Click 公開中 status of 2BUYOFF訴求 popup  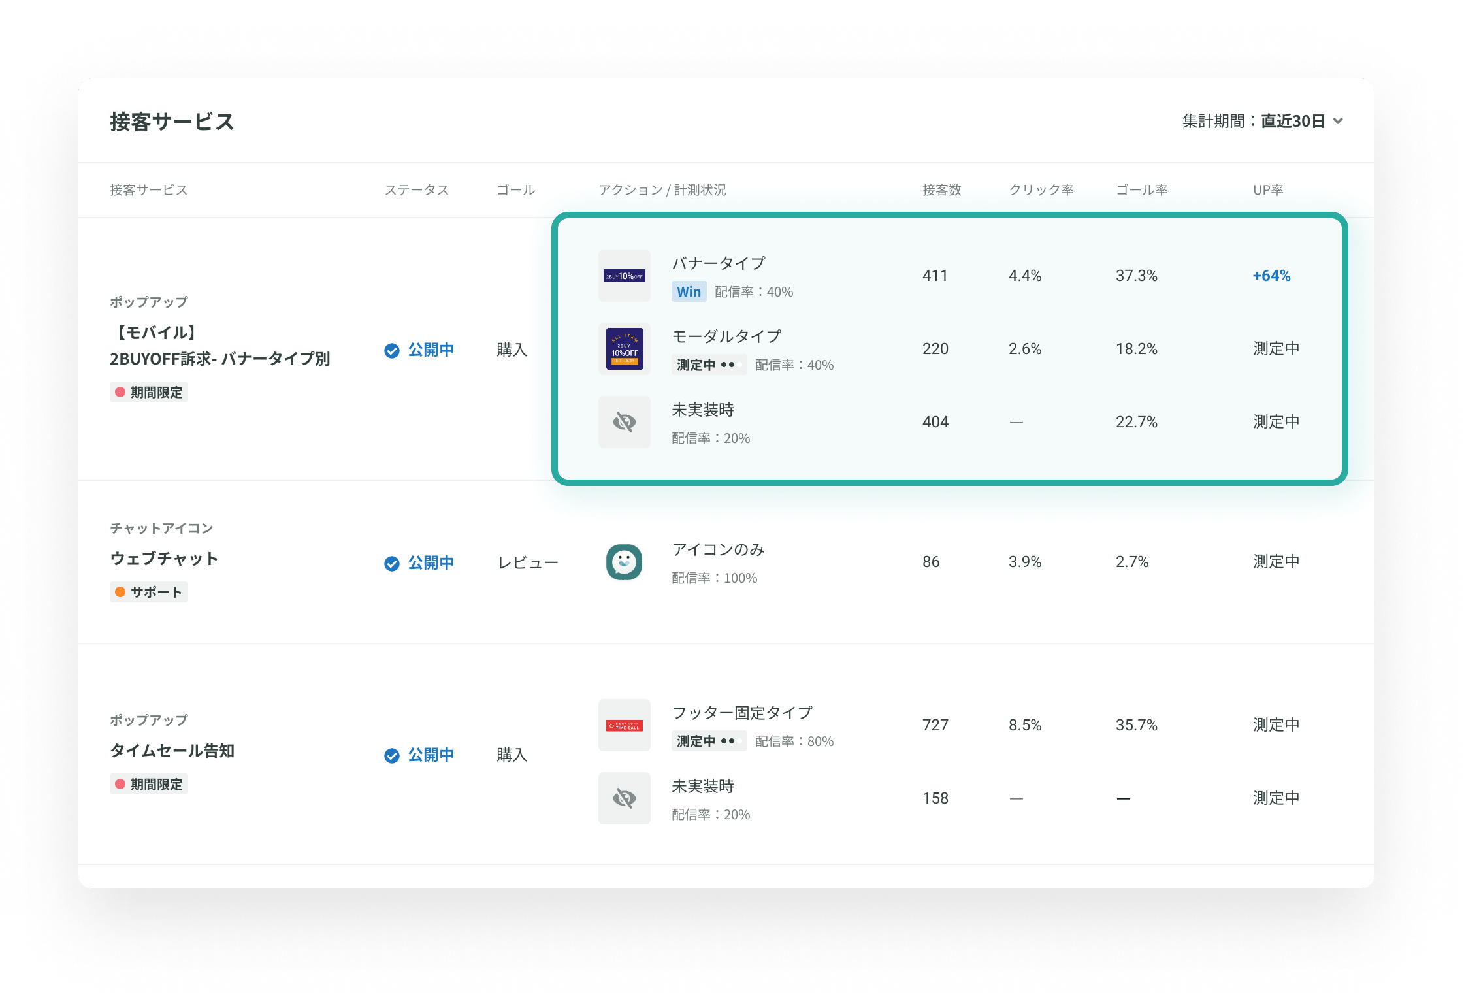tap(430, 350)
